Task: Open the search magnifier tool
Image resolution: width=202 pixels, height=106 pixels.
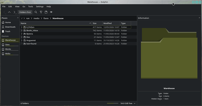Action: [x=36, y=12]
